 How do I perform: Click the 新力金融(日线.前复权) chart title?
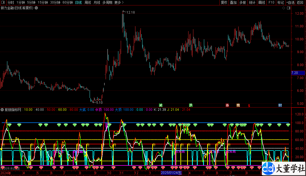click(17, 8)
